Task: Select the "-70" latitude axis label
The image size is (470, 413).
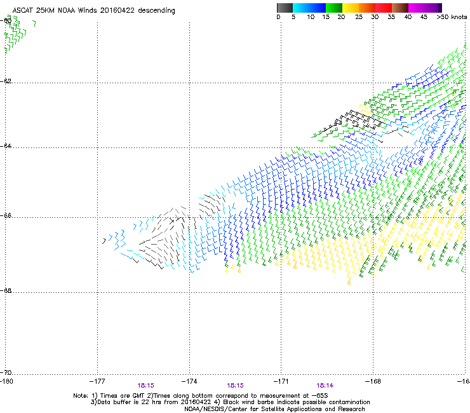Action: pyautogui.click(x=6, y=372)
